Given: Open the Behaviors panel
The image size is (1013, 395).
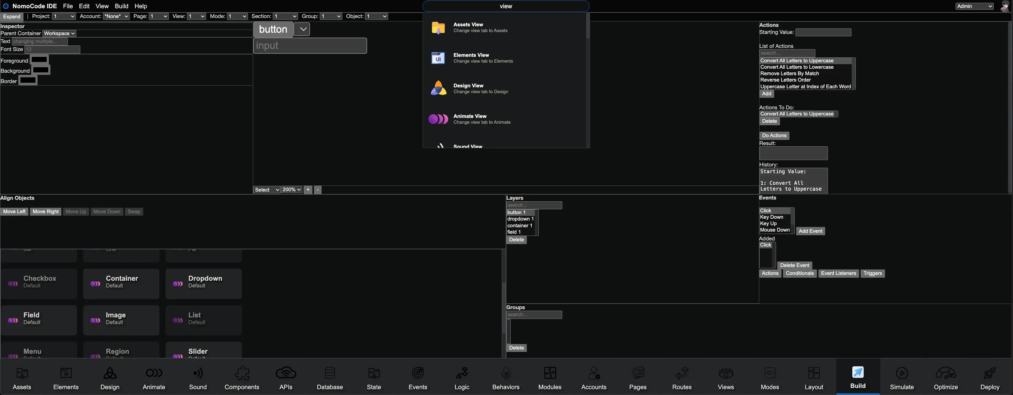Looking at the screenshot, I should [x=506, y=377].
